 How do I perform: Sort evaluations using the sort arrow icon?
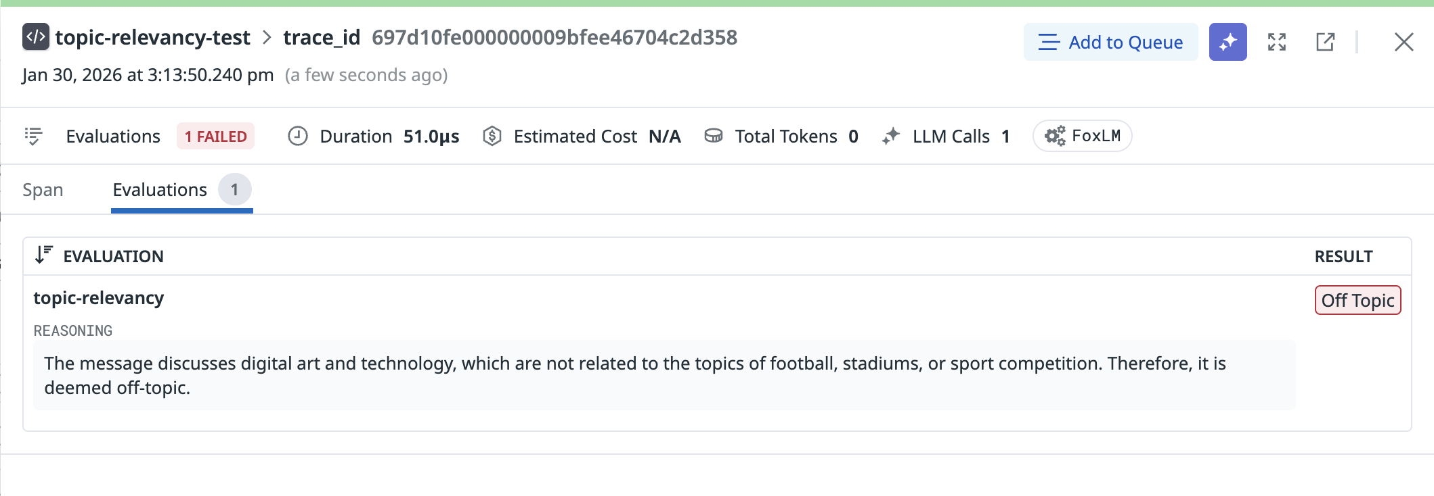click(44, 255)
